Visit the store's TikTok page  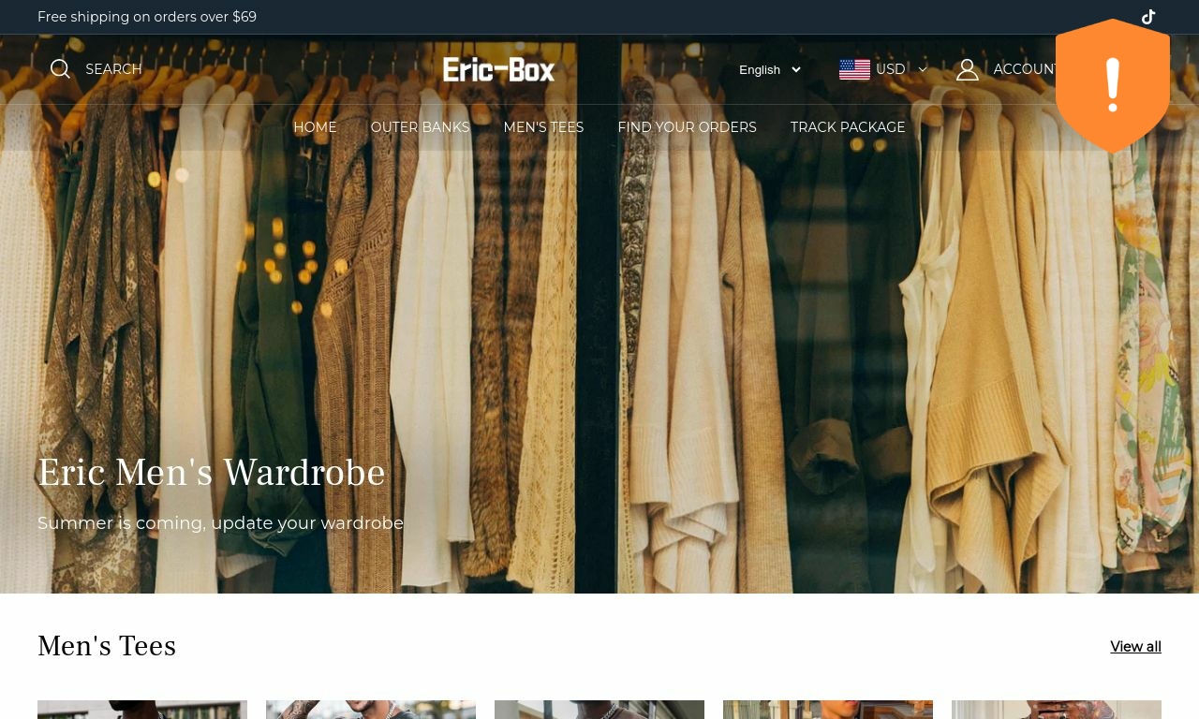(1148, 17)
